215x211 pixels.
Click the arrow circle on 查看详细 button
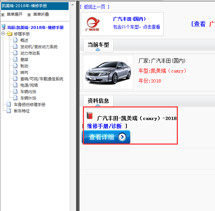122,137
